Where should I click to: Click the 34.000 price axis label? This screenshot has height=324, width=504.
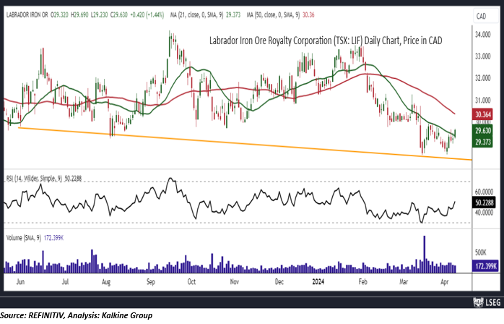(x=483, y=34)
